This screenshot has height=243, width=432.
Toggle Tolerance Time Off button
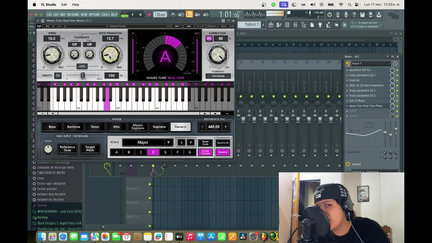(x=89, y=44)
